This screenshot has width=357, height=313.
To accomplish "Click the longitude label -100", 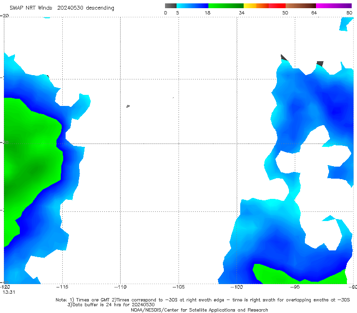I will pos(237,287).
